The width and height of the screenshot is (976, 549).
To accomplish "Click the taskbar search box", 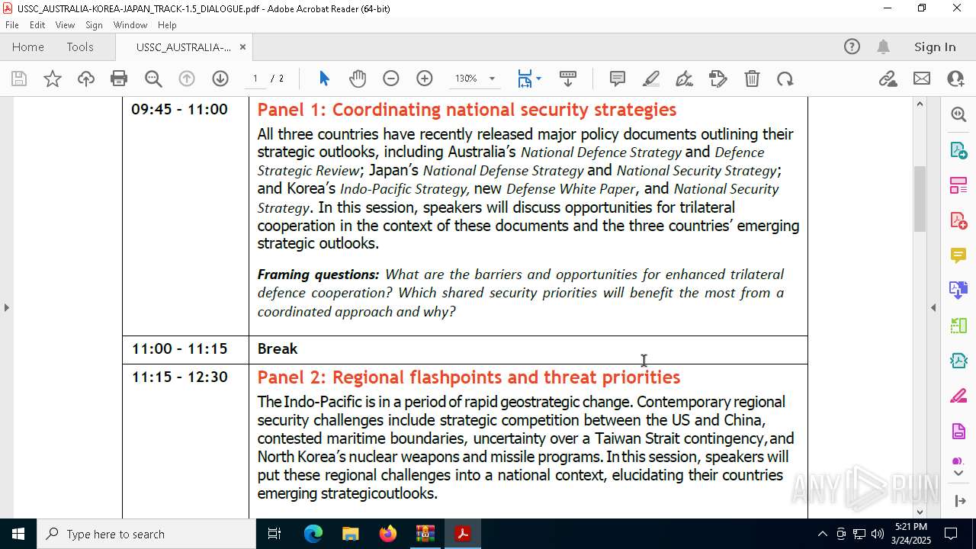I will 146,534.
